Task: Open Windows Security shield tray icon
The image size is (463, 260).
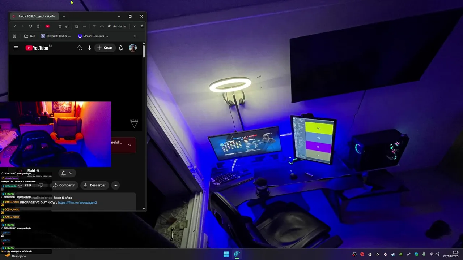Action: 416,254
